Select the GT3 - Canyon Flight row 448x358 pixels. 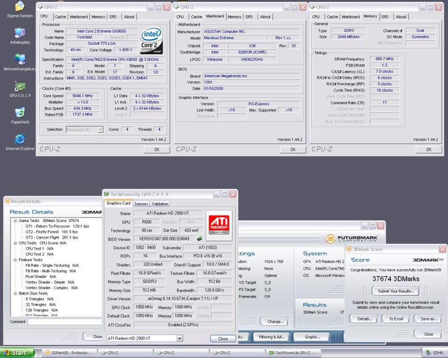(52, 238)
